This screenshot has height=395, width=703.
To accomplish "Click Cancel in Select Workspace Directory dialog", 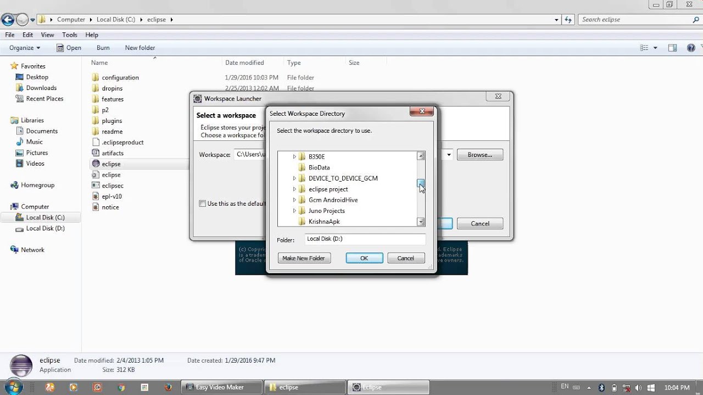I will click(406, 258).
